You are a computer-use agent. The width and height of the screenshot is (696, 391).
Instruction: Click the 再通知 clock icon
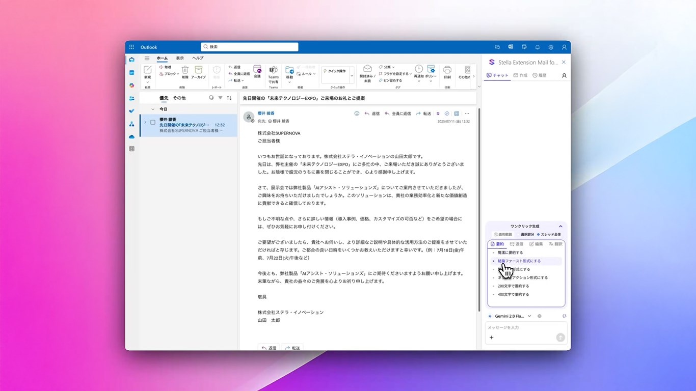pyautogui.click(x=419, y=69)
